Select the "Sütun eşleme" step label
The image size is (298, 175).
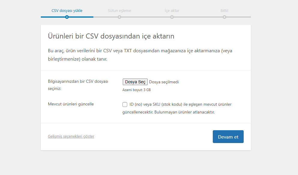pyautogui.click(x=119, y=10)
